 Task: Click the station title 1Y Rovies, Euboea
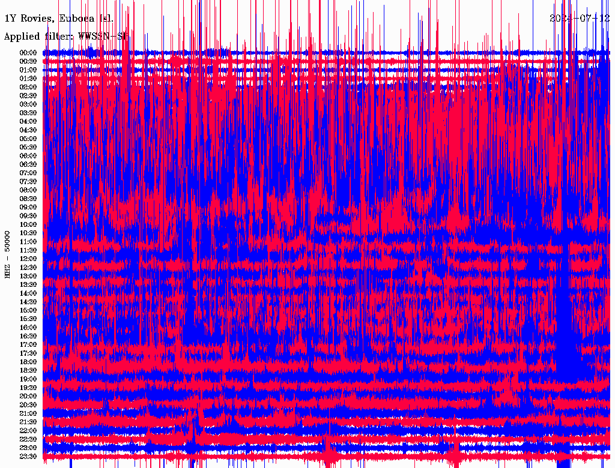(59, 18)
